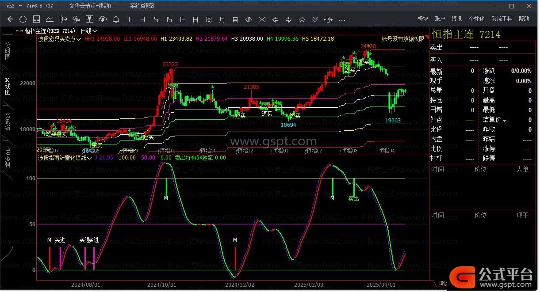This screenshot has width=540, height=292.
Task: Click the more options ellipsis icon
Action: [341, 19]
